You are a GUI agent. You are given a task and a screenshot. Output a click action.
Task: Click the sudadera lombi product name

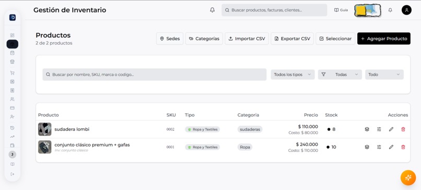pos(72,129)
